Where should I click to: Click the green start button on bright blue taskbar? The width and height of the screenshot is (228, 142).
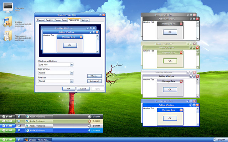[8, 130]
